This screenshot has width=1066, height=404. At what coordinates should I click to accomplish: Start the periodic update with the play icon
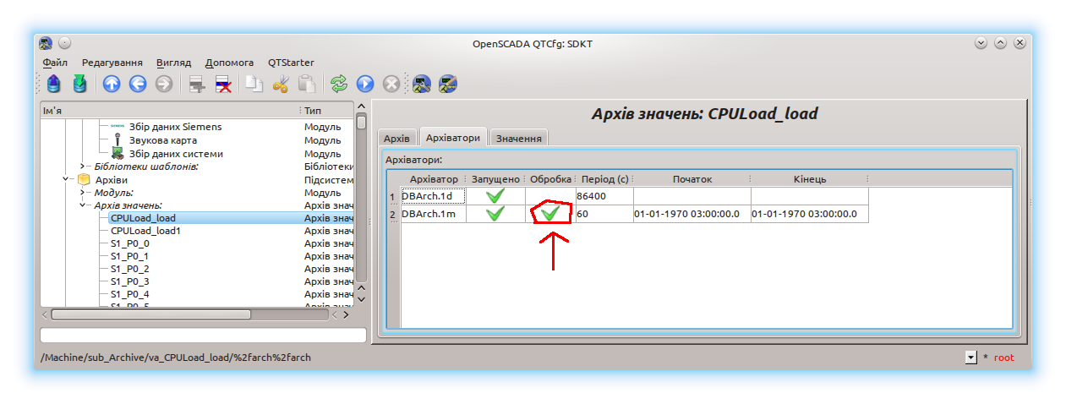point(365,84)
